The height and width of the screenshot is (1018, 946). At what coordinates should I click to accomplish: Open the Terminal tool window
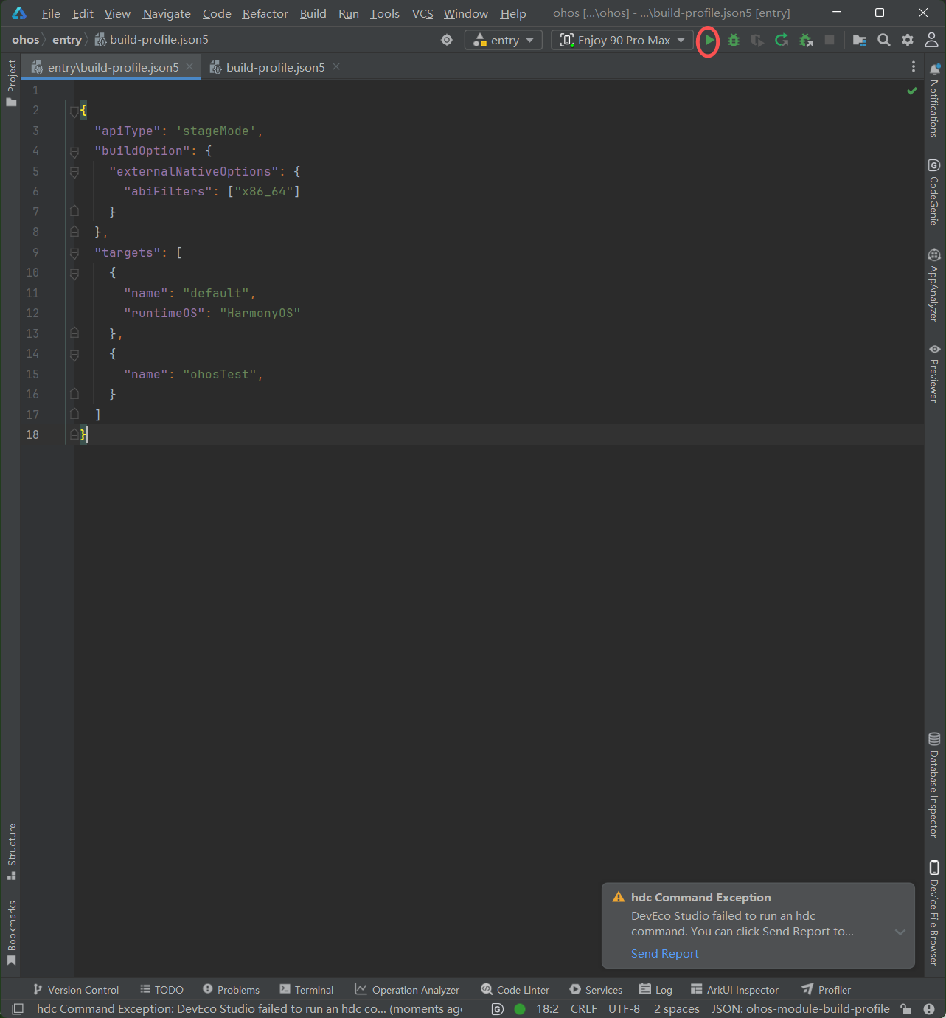point(307,989)
